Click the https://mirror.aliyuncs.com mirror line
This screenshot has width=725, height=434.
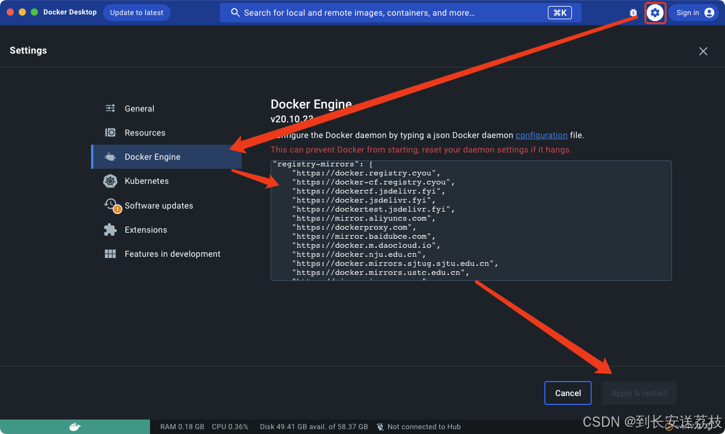(x=364, y=218)
